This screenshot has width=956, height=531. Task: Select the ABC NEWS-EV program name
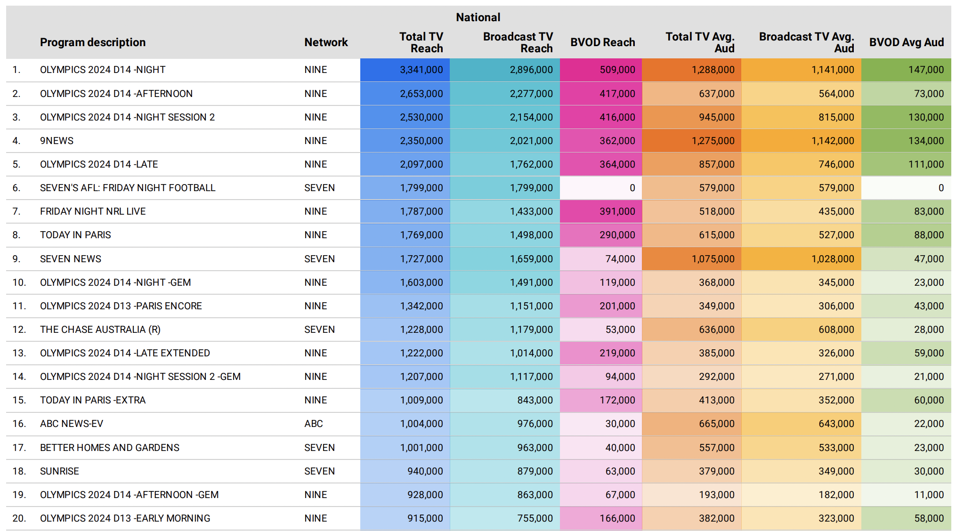point(72,424)
